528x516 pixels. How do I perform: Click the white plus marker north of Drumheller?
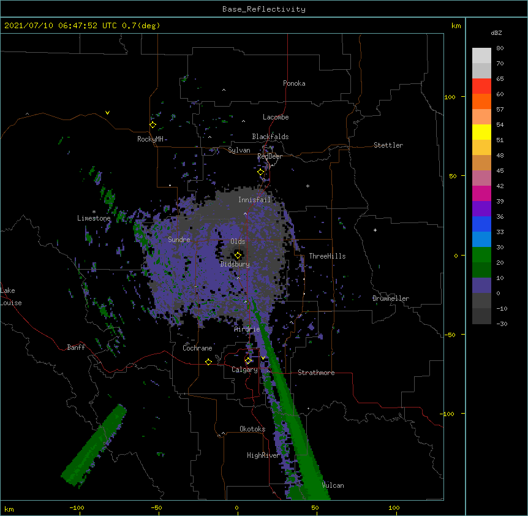[x=375, y=230]
